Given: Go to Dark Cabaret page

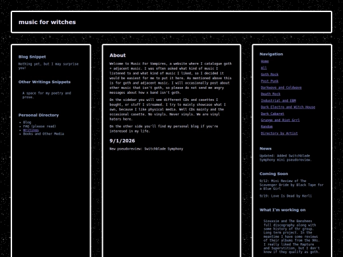Looking at the screenshot, I should pyautogui.click(x=272, y=114).
